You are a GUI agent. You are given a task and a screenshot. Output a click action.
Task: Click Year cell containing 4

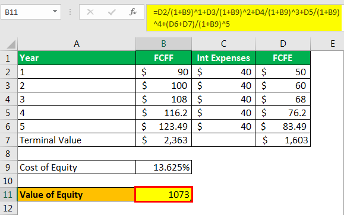tap(77, 113)
